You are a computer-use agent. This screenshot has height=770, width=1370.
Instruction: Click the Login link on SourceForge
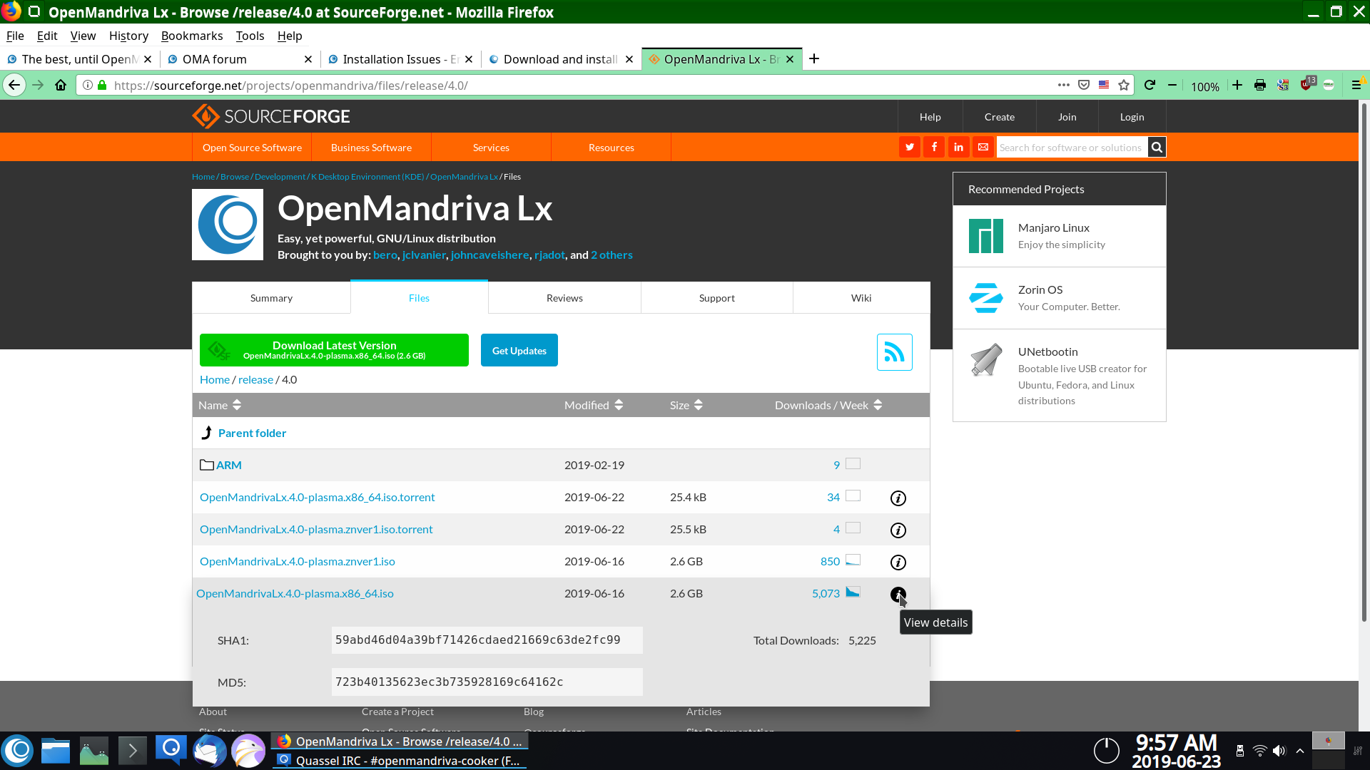(1132, 116)
